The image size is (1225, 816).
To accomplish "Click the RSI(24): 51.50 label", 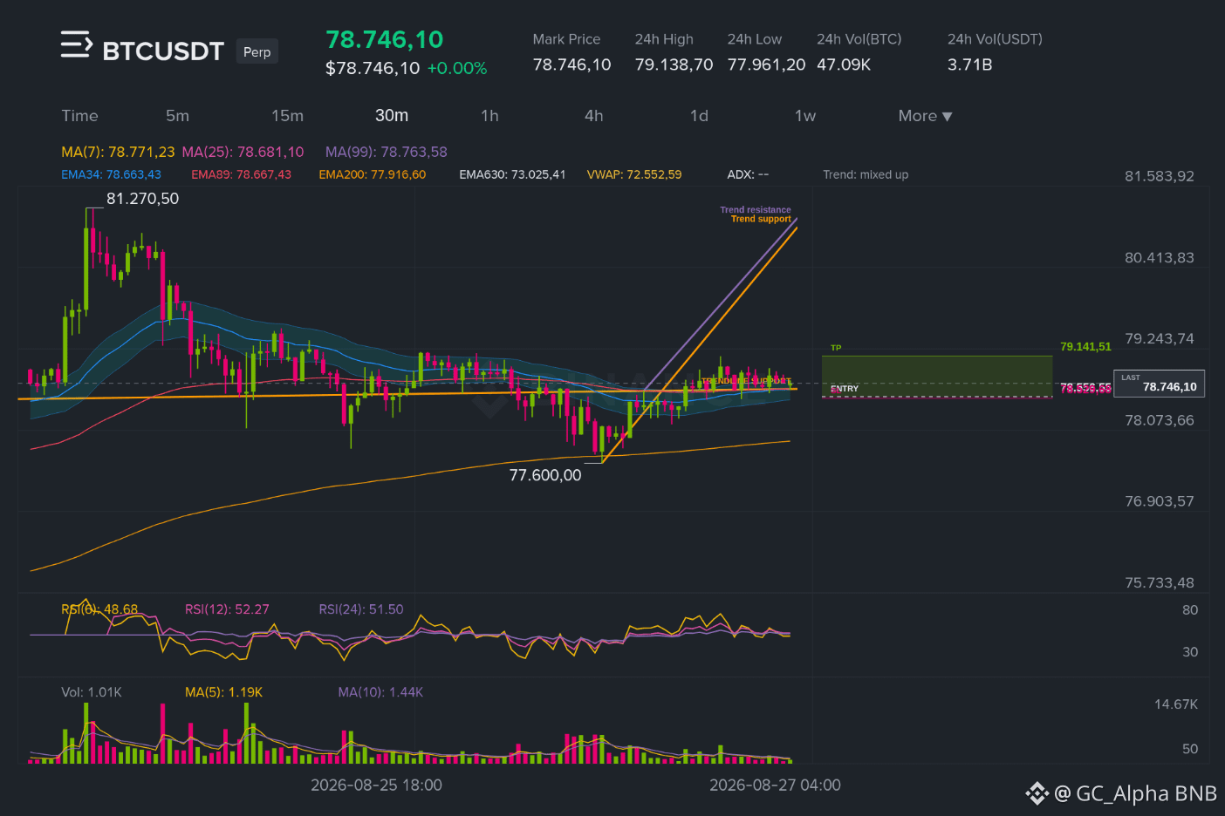I will [361, 609].
